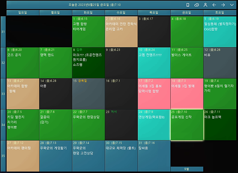This screenshot has height=173, width=238.
Task: Click the mobile device icon in header
Action: 188,5
